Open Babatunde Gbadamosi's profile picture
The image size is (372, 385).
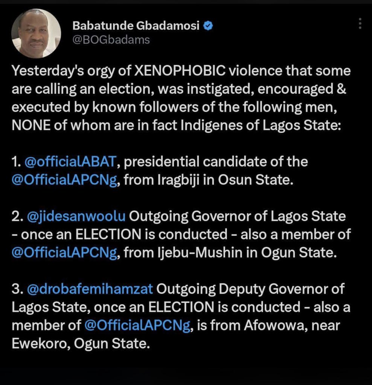tap(36, 33)
